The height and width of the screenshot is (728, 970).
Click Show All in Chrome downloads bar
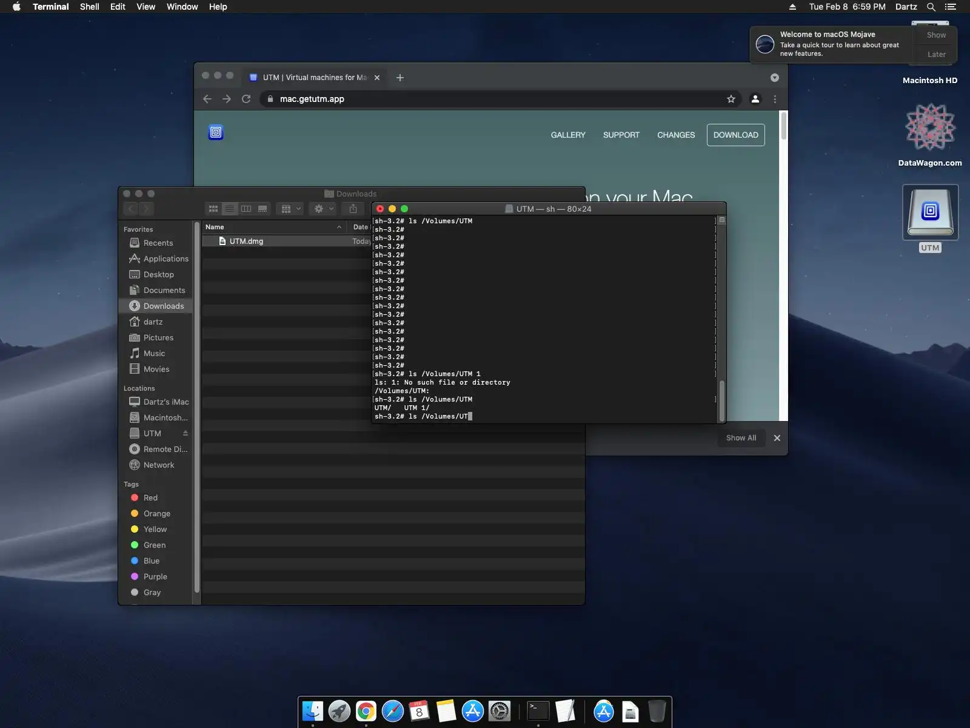tap(741, 438)
